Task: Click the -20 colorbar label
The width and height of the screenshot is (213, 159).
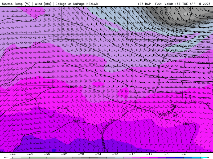Action: [115, 154]
